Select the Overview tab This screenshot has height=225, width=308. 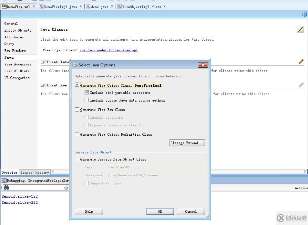click(x=9, y=172)
